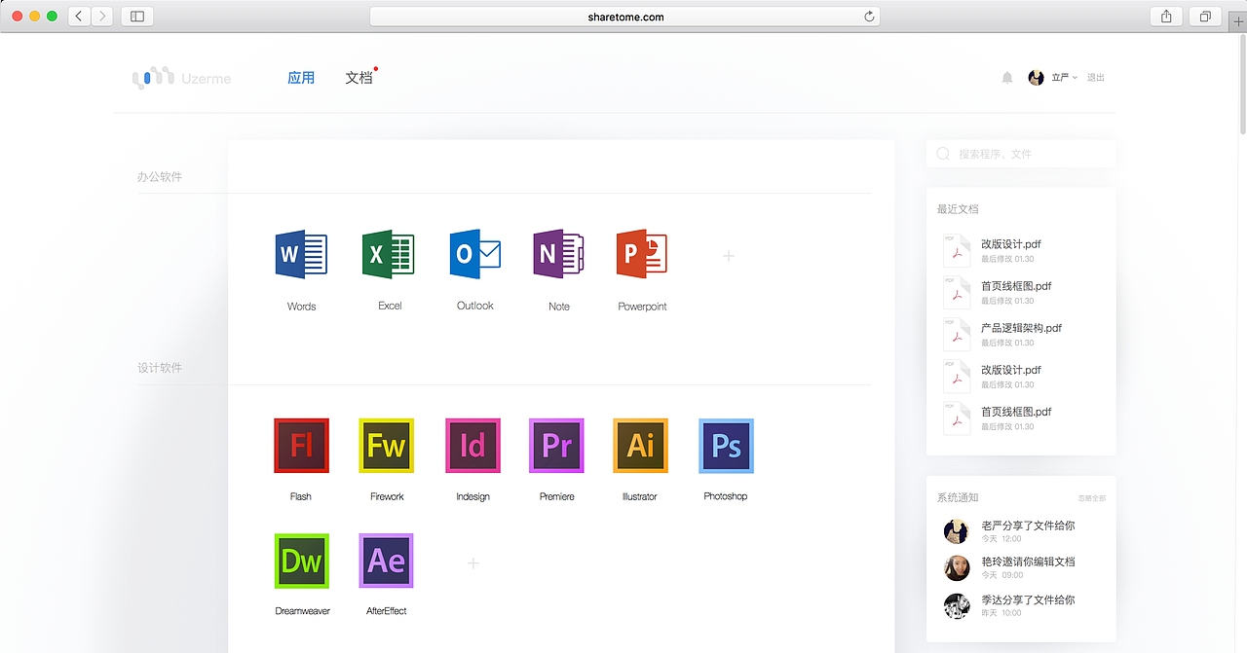Open the Firework app icon
Screen dimensions: 1247x653
tap(387, 446)
